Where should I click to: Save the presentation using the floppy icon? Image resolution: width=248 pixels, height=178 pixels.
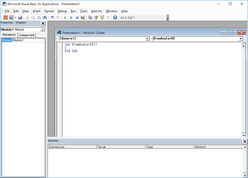coord(20,17)
